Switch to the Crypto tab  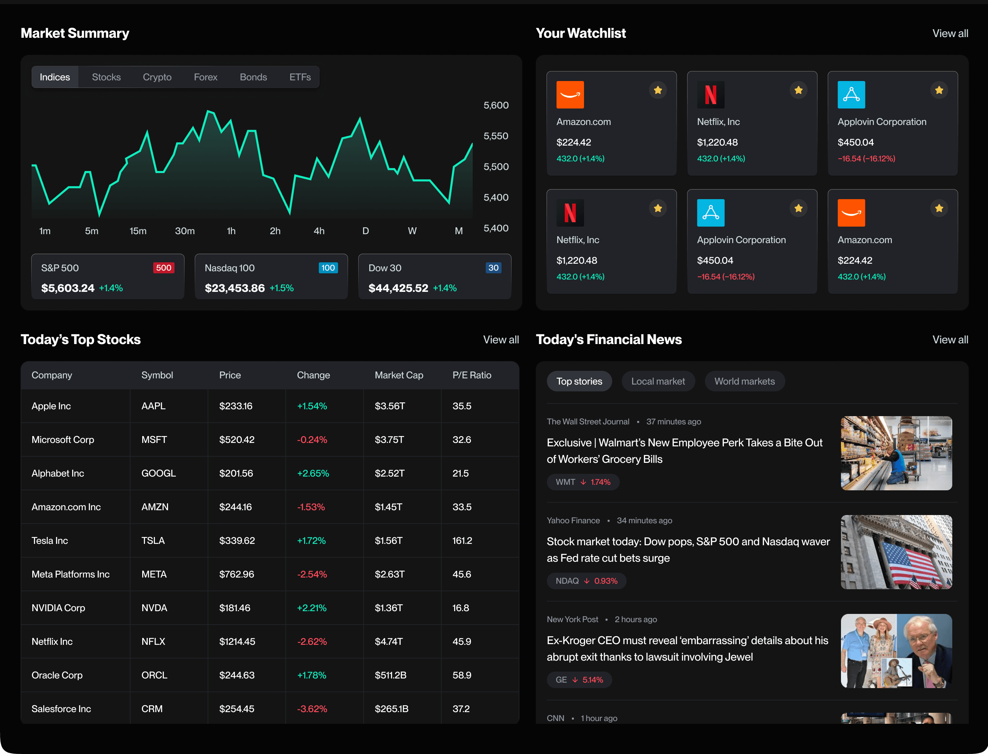click(x=157, y=77)
